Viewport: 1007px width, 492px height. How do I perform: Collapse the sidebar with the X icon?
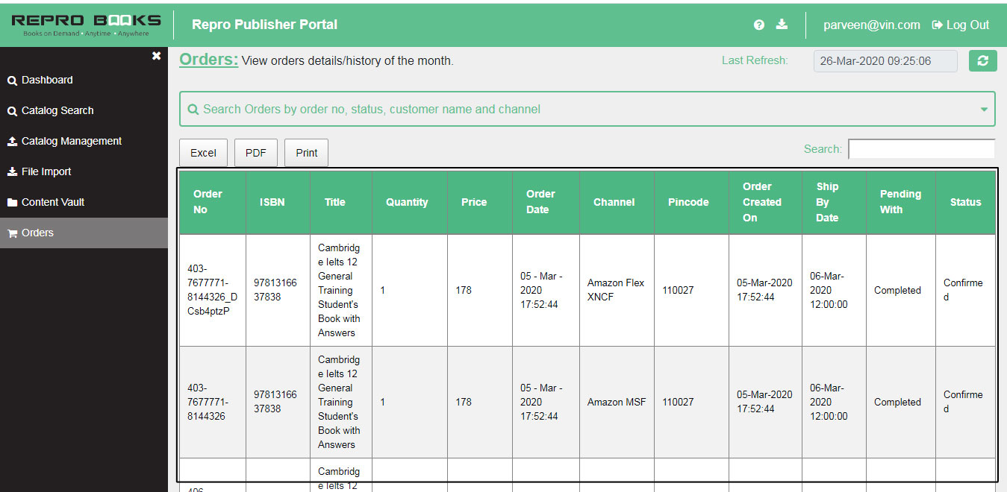click(x=156, y=55)
